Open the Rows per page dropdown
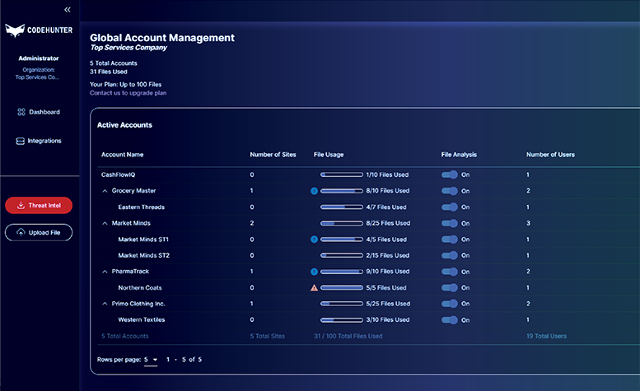The image size is (640, 391). 151,360
